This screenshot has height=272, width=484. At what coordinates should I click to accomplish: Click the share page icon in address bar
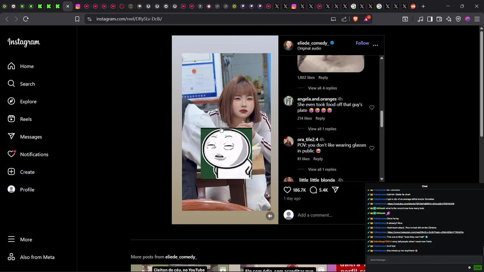[x=344, y=19]
